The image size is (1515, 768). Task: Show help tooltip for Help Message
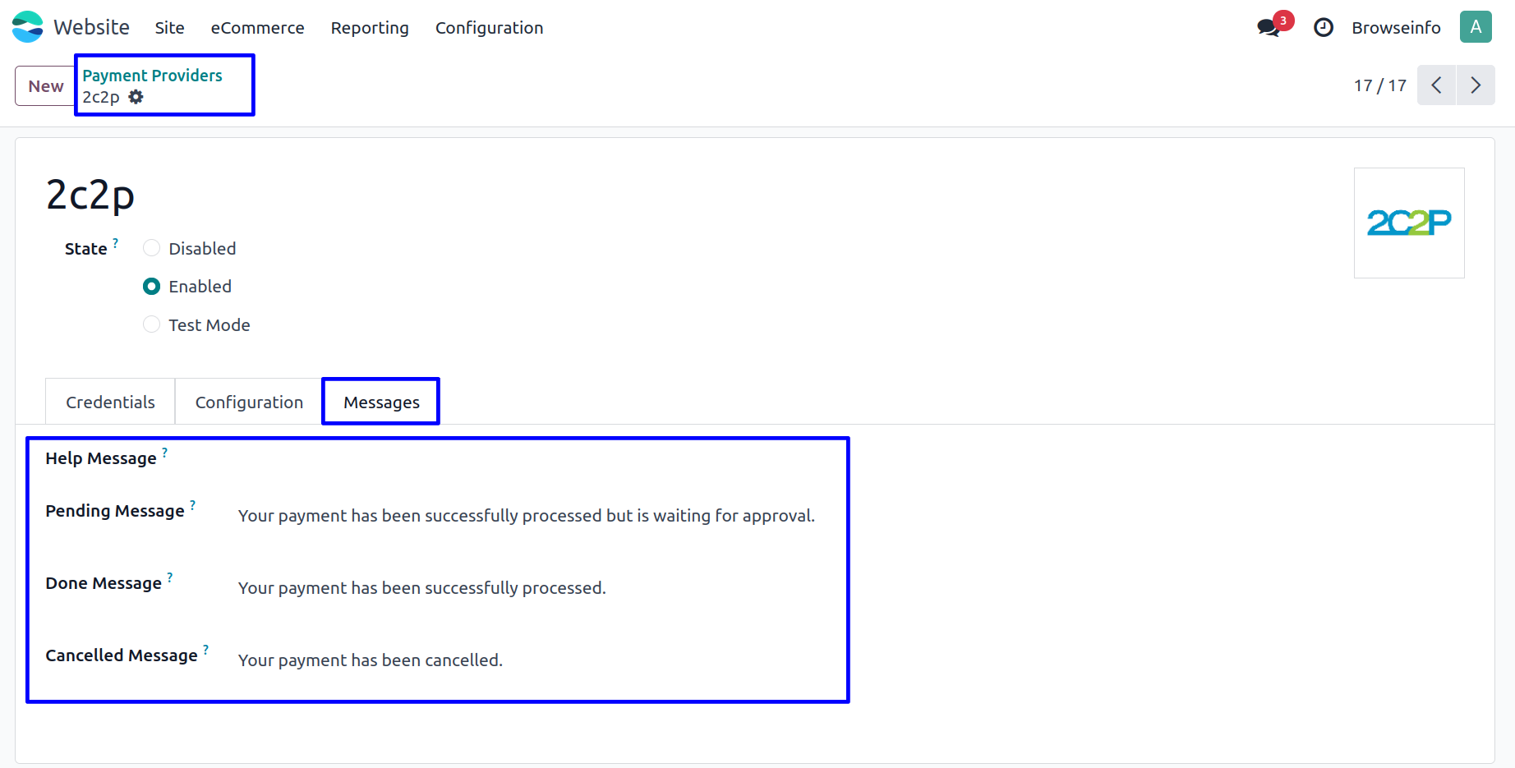point(165,452)
